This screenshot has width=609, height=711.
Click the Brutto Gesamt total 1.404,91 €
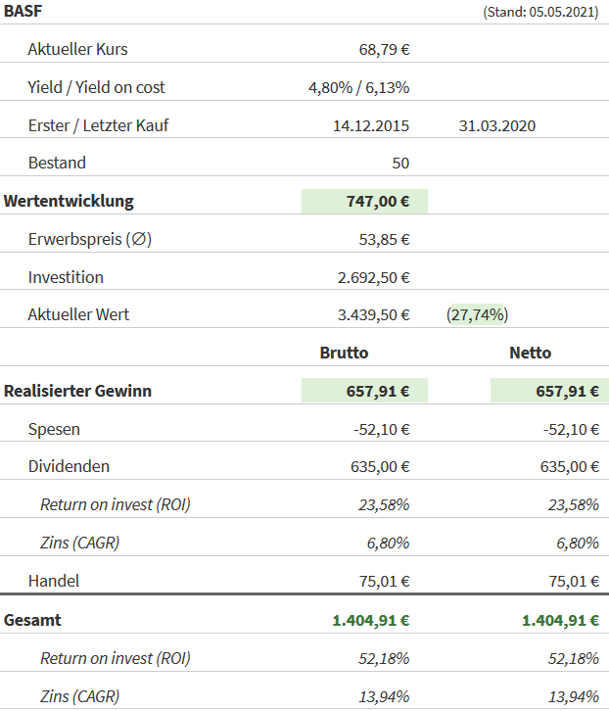click(x=370, y=620)
